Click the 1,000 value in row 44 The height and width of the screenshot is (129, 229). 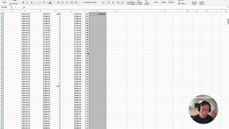pos(58,86)
